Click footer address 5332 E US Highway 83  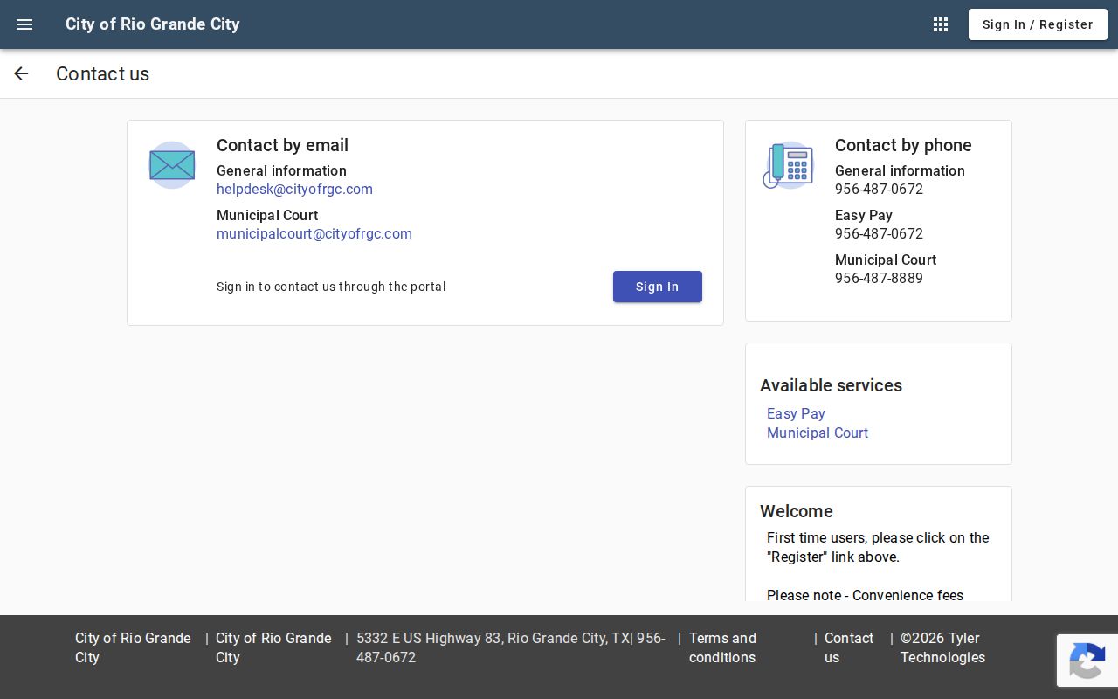click(x=511, y=648)
